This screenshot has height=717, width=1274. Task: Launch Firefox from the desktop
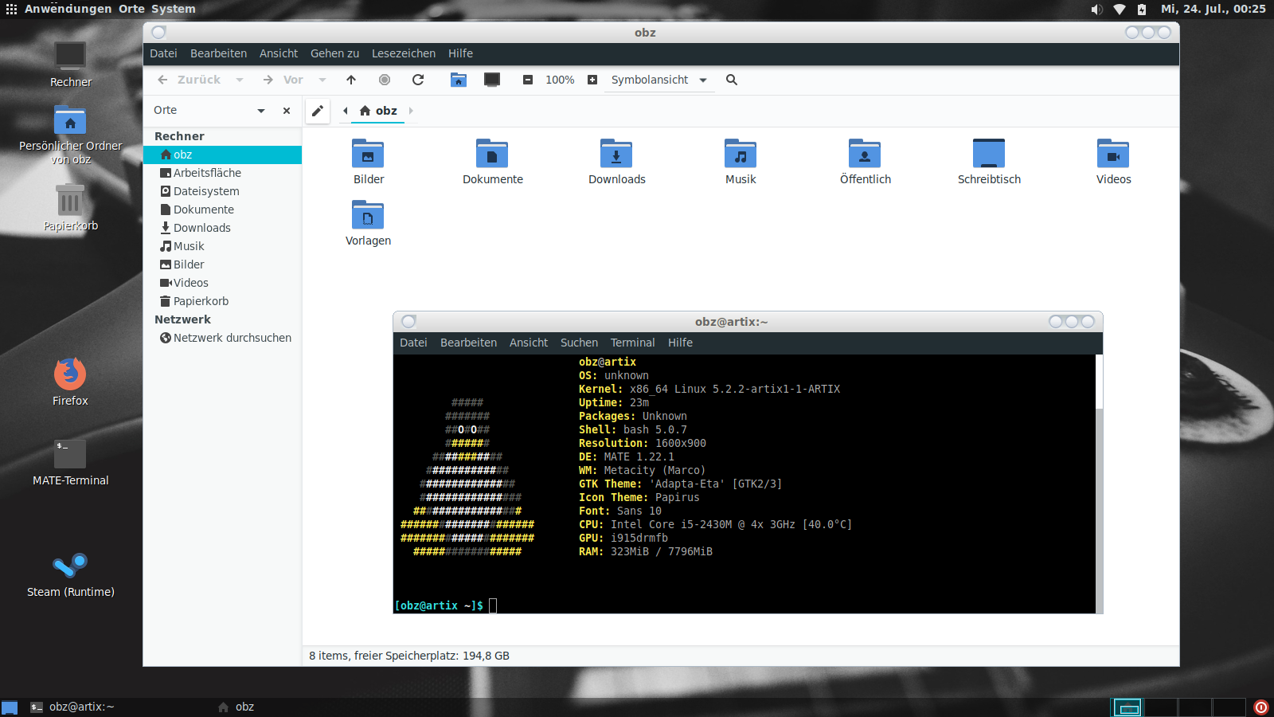70,374
